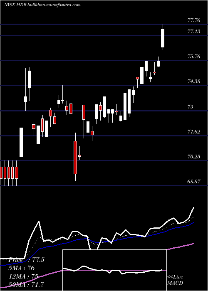Click the latest white candlestick near 77.13

point(163,37)
